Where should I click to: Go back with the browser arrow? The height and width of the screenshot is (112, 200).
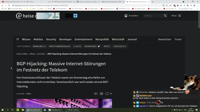click(x=2, y=5)
